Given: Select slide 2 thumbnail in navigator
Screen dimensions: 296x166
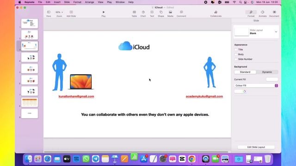Looking at the screenshot, I should click(30, 35).
